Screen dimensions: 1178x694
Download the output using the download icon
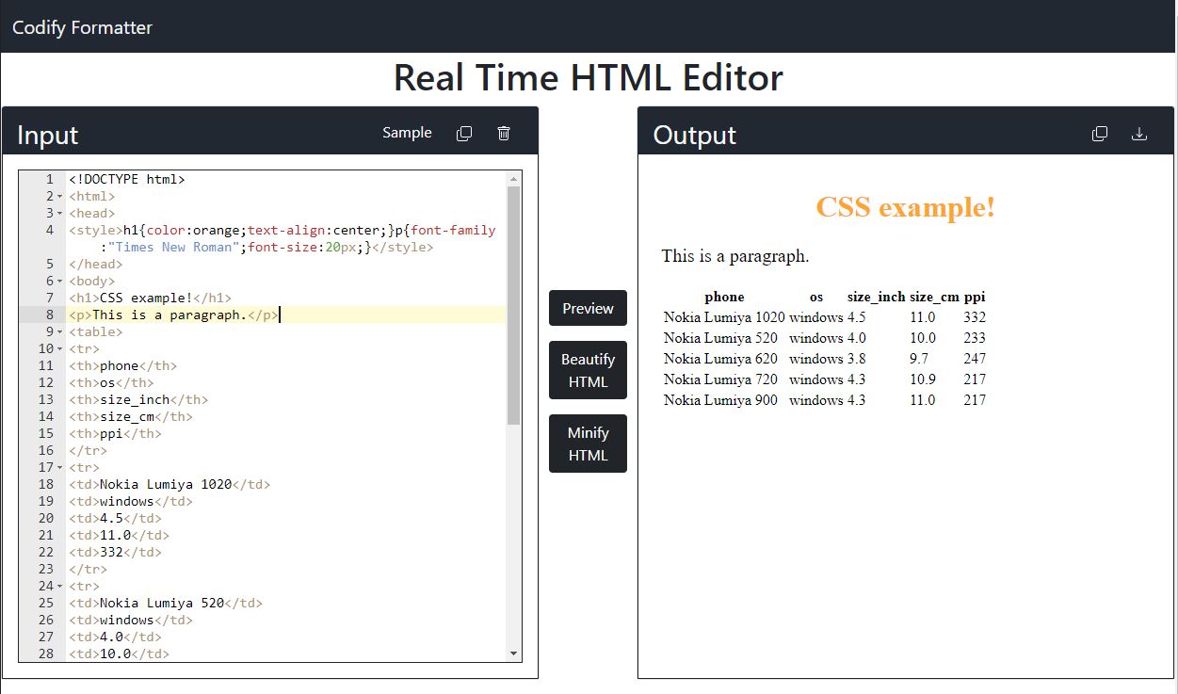point(1139,133)
